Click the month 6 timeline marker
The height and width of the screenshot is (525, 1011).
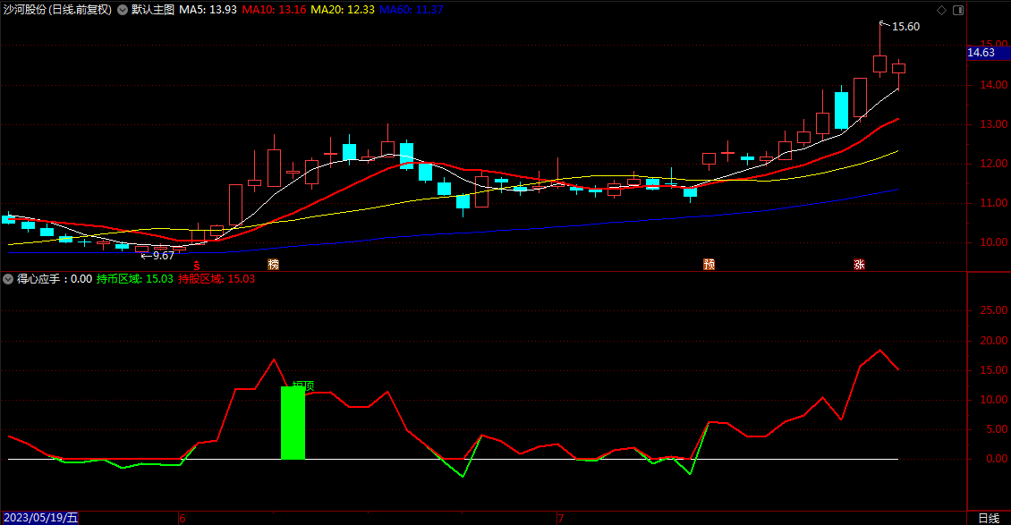click(x=183, y=518)
